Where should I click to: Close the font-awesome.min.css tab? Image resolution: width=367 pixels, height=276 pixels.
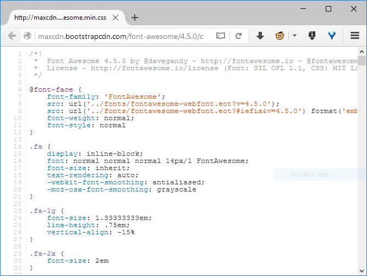[116, 18]
